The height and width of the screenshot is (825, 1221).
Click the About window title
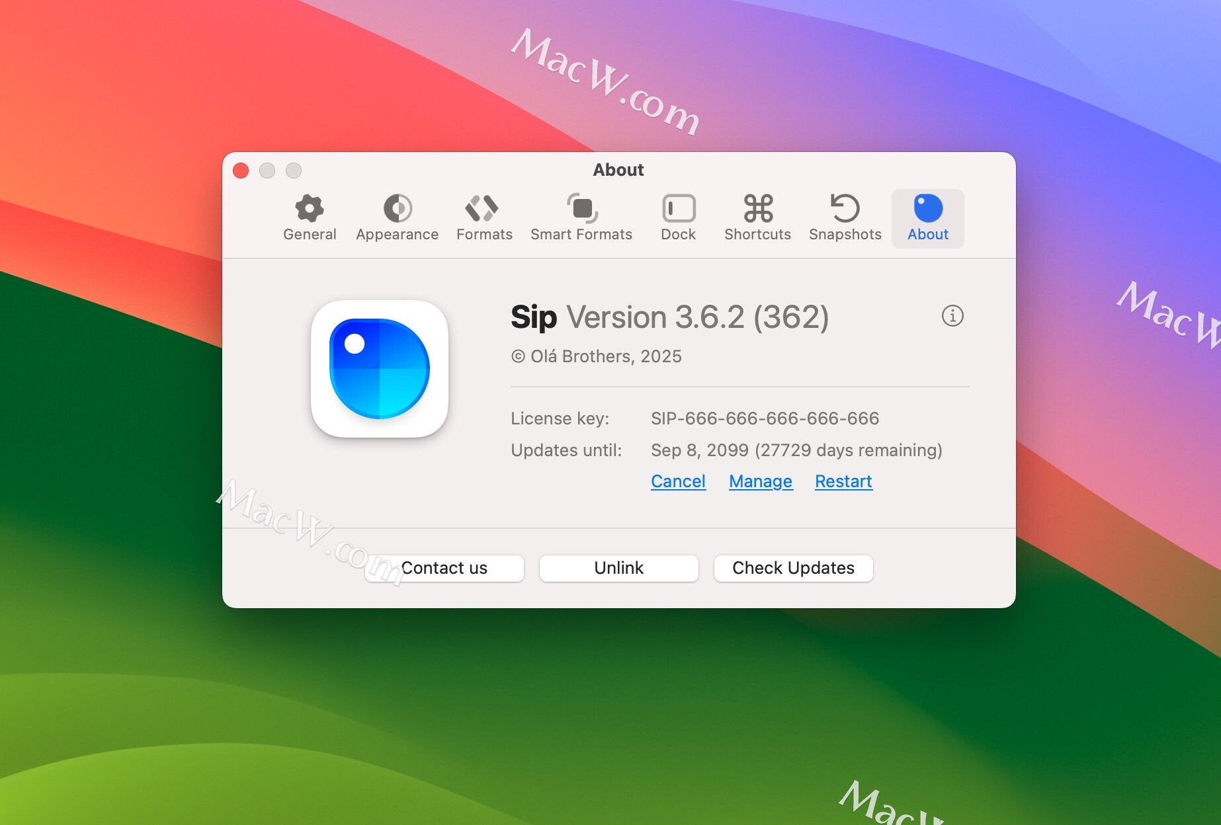click(618, 170)
